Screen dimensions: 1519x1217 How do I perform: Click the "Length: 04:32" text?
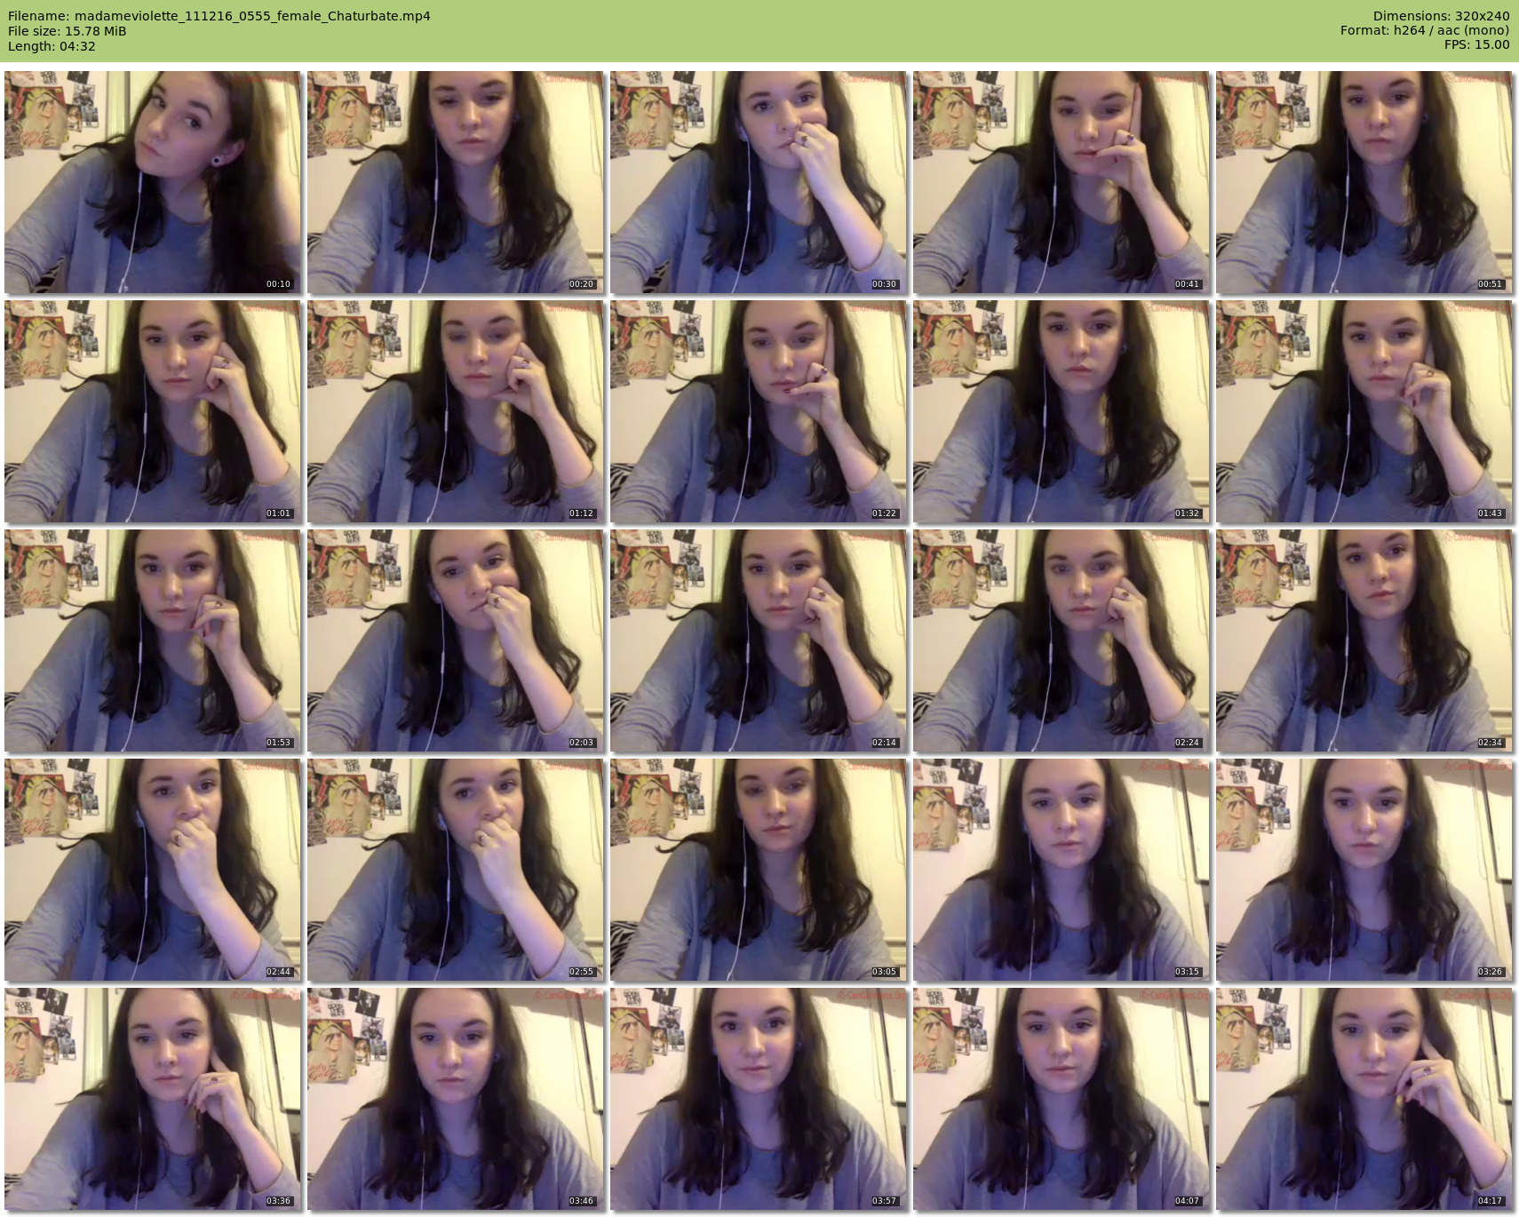tap(52, 46)
